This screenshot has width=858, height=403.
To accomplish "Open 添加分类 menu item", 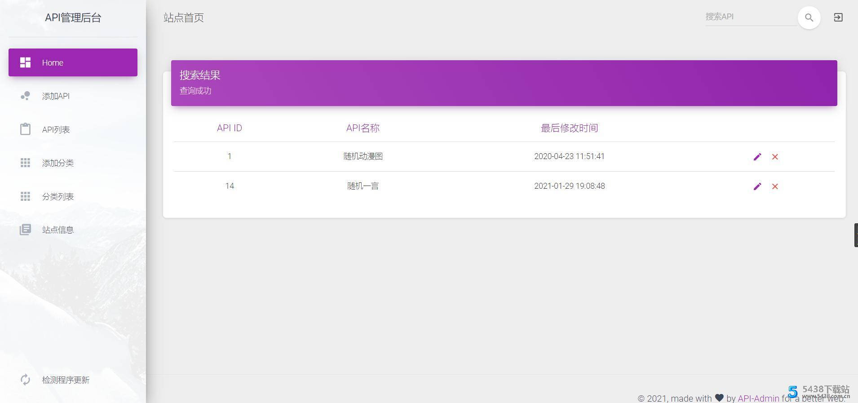I will (x=57, y=163).
